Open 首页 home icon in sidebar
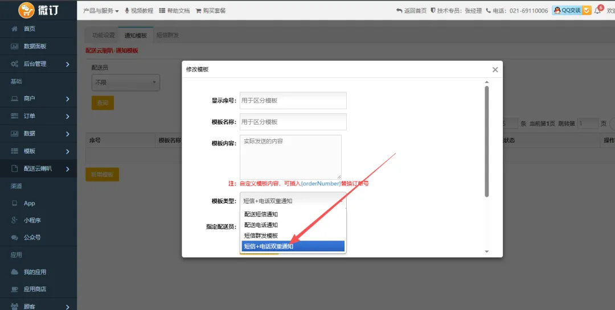The height and width of the screenshot is (310, 615). click(14, 29)
